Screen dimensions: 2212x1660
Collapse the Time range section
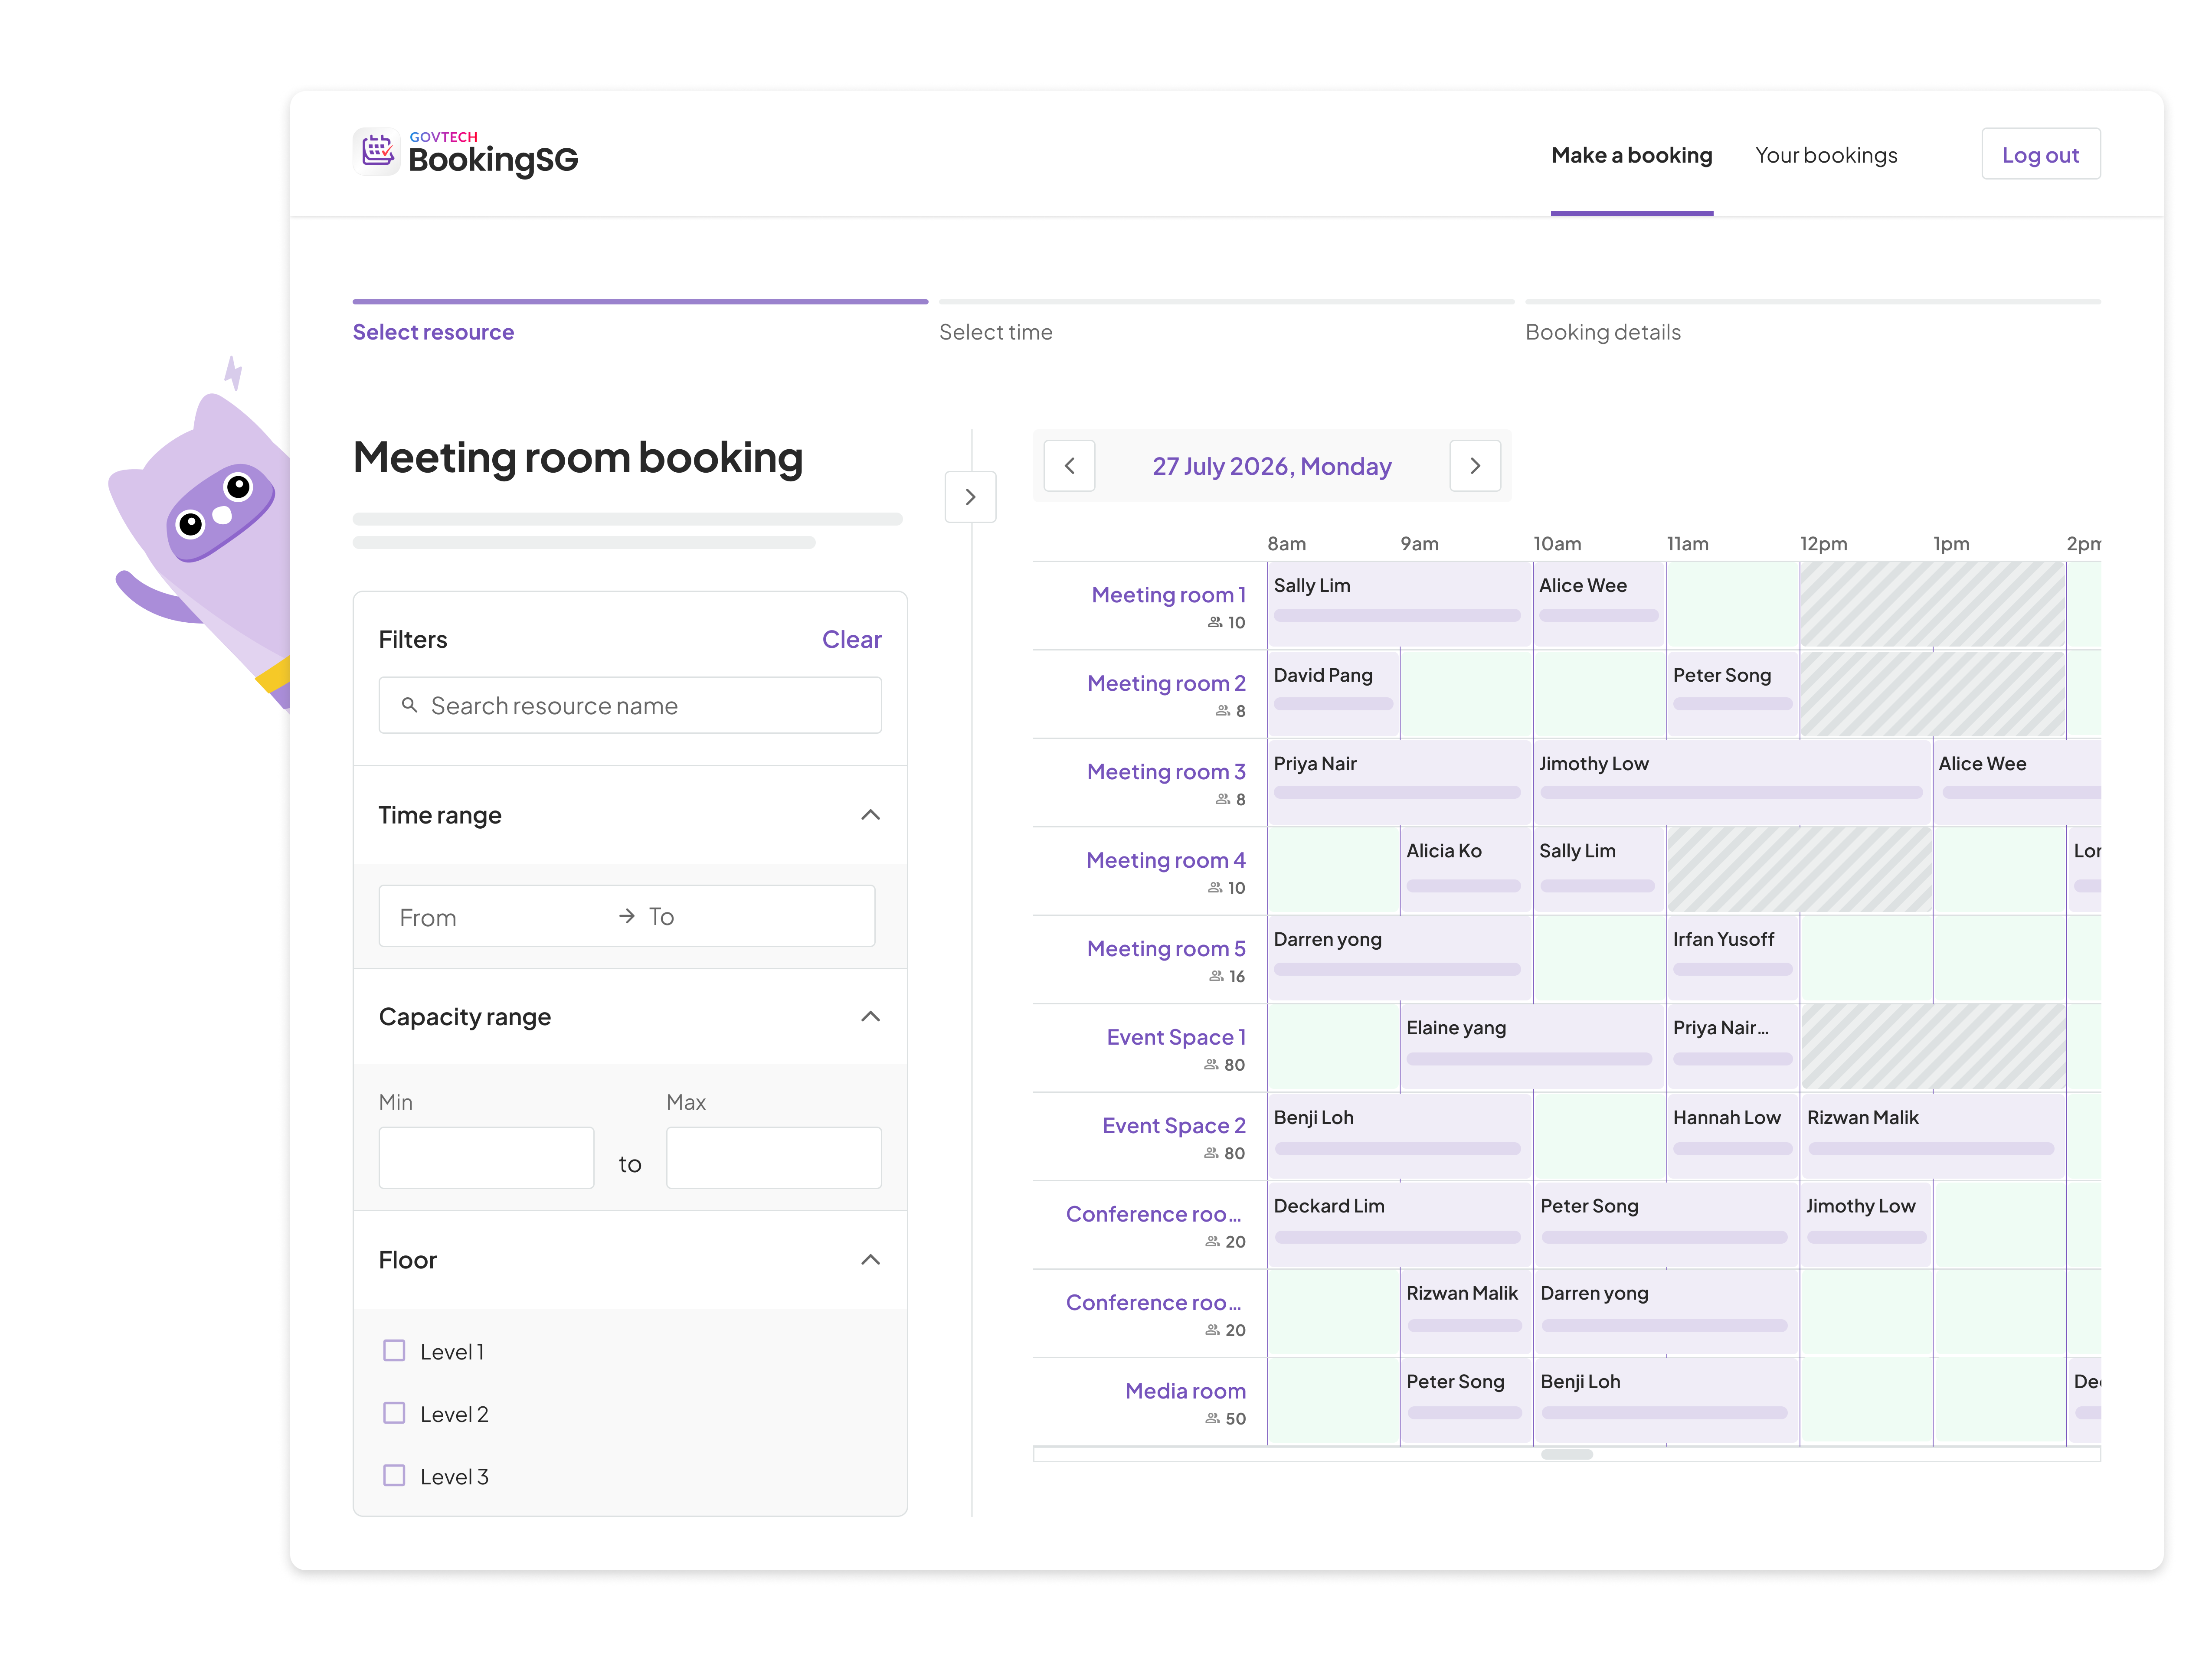[x=870, y=815]
